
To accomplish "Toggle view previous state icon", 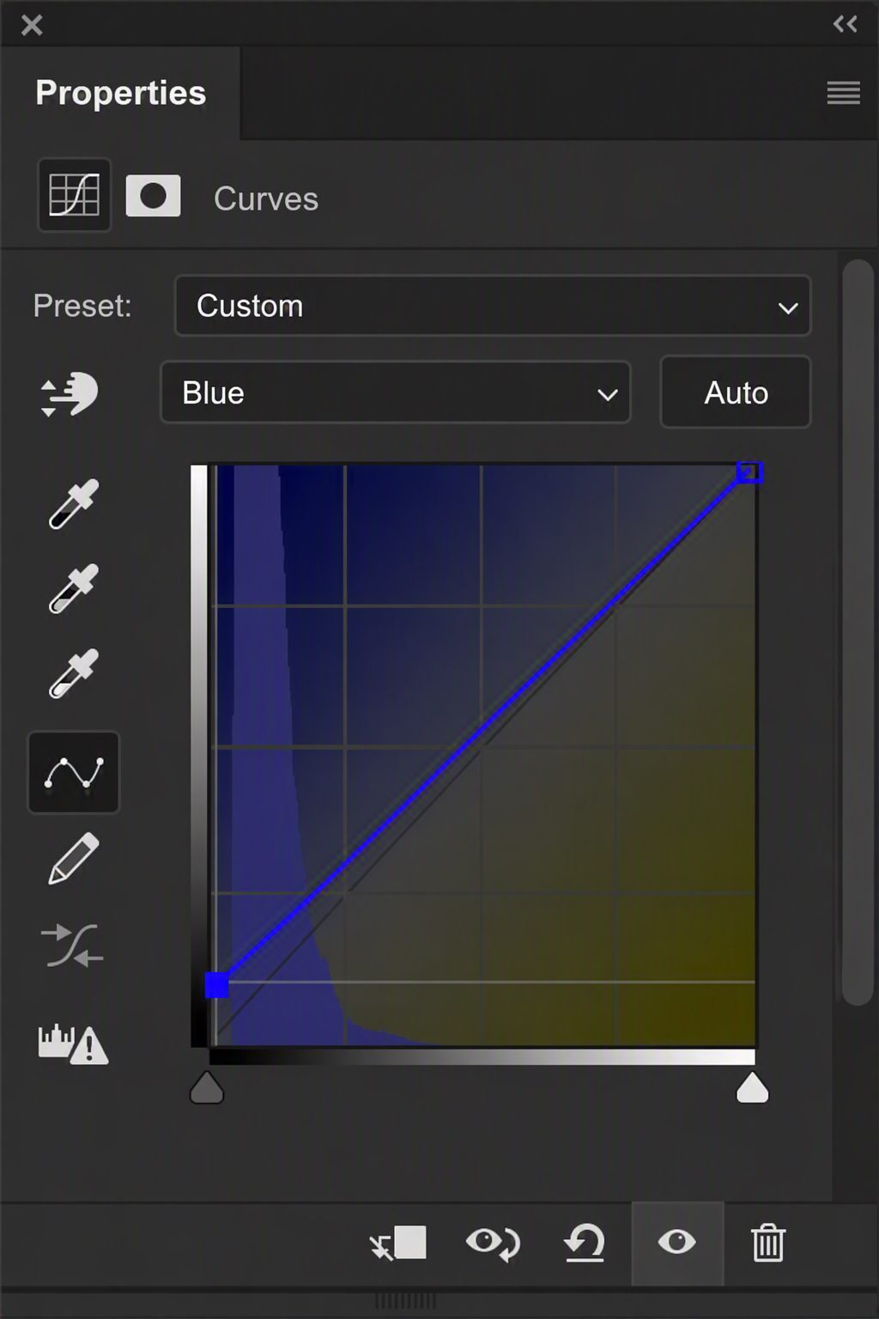I will [493, 1243].
